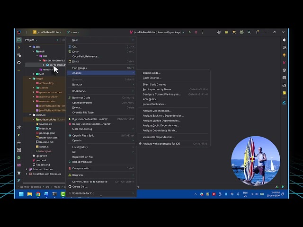Choose Inspect Code from Analyze submenu
Viewport: 303px width, 227px height.
[151, 73]
